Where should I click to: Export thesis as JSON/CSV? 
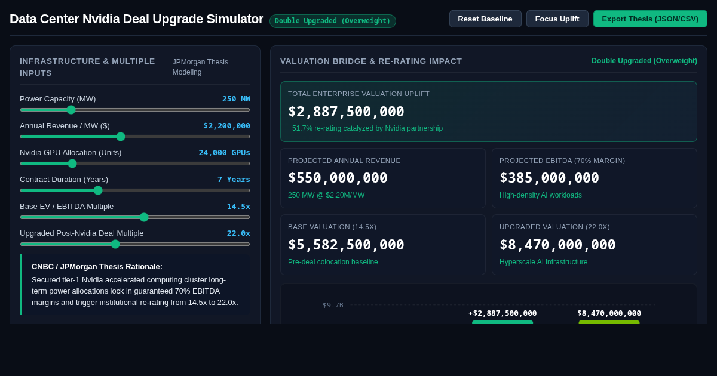(x=650, y=19)
